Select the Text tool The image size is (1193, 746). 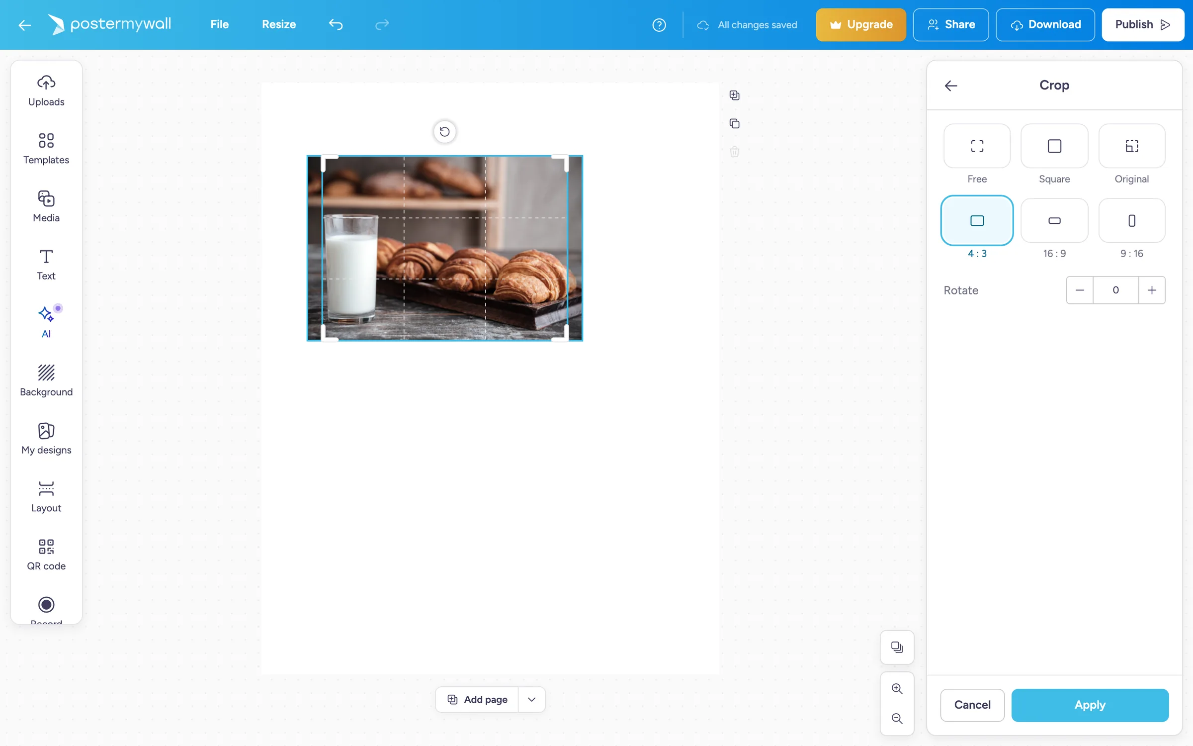pyautogui.click(x=46, y=265)
